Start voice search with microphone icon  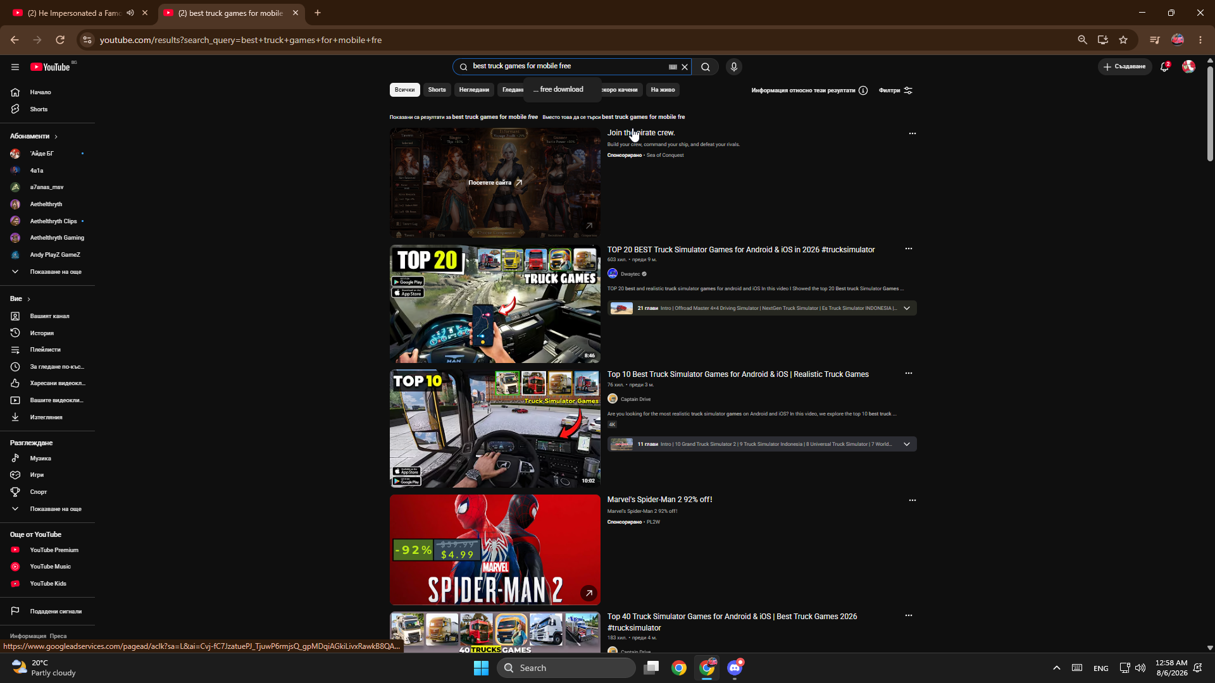(x=734, y=67)
